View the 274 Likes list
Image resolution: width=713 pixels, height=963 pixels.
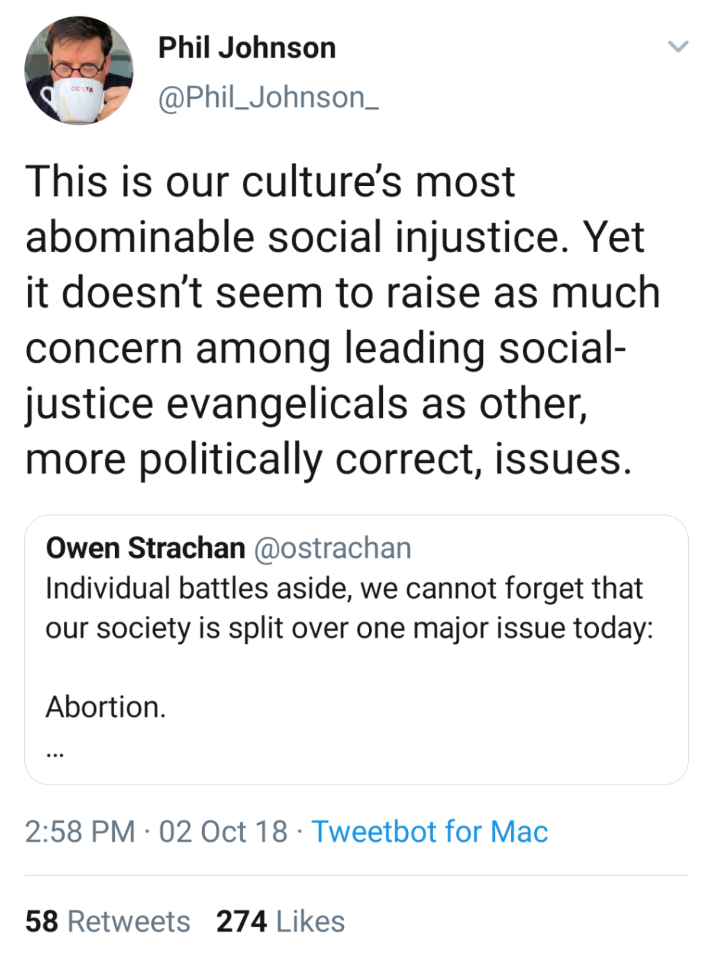click(280, 921)
